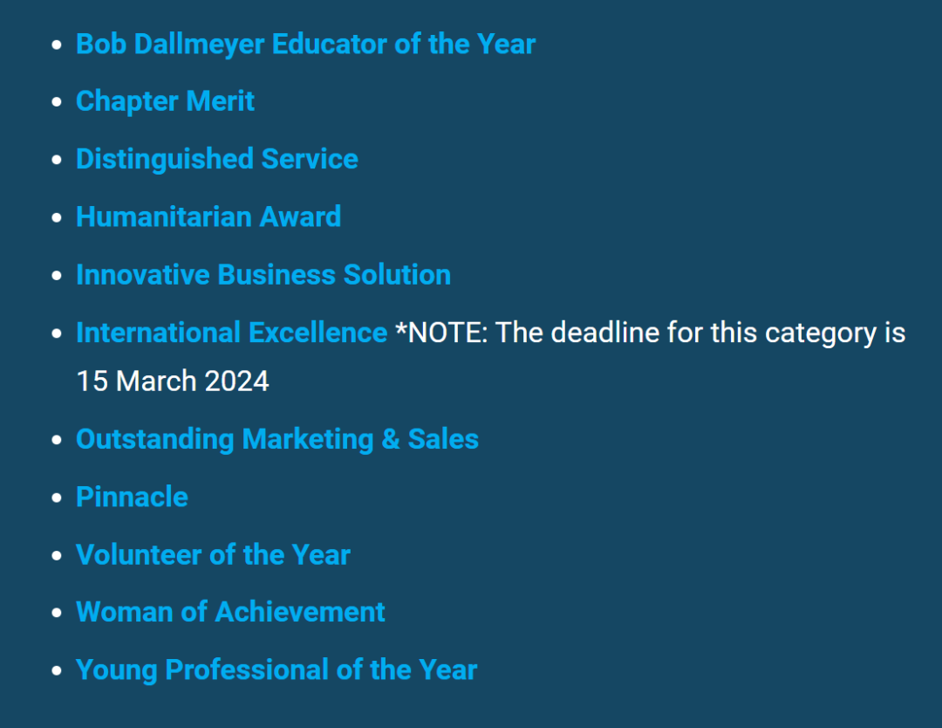The image size is (942, 728).
Task: Click the bullet before Volunteer of the Year
Action: pos(58,555)
